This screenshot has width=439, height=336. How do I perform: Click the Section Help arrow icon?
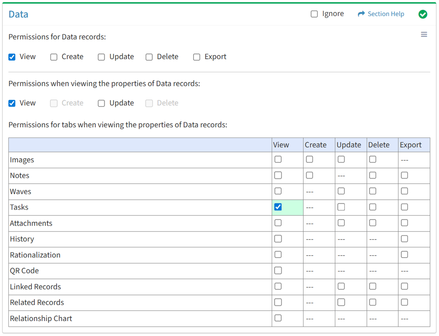point(361,14)
